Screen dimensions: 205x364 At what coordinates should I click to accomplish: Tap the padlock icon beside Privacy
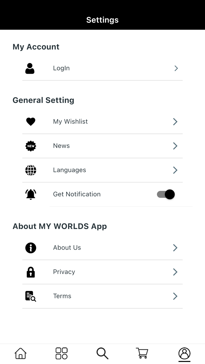[30, 272]
